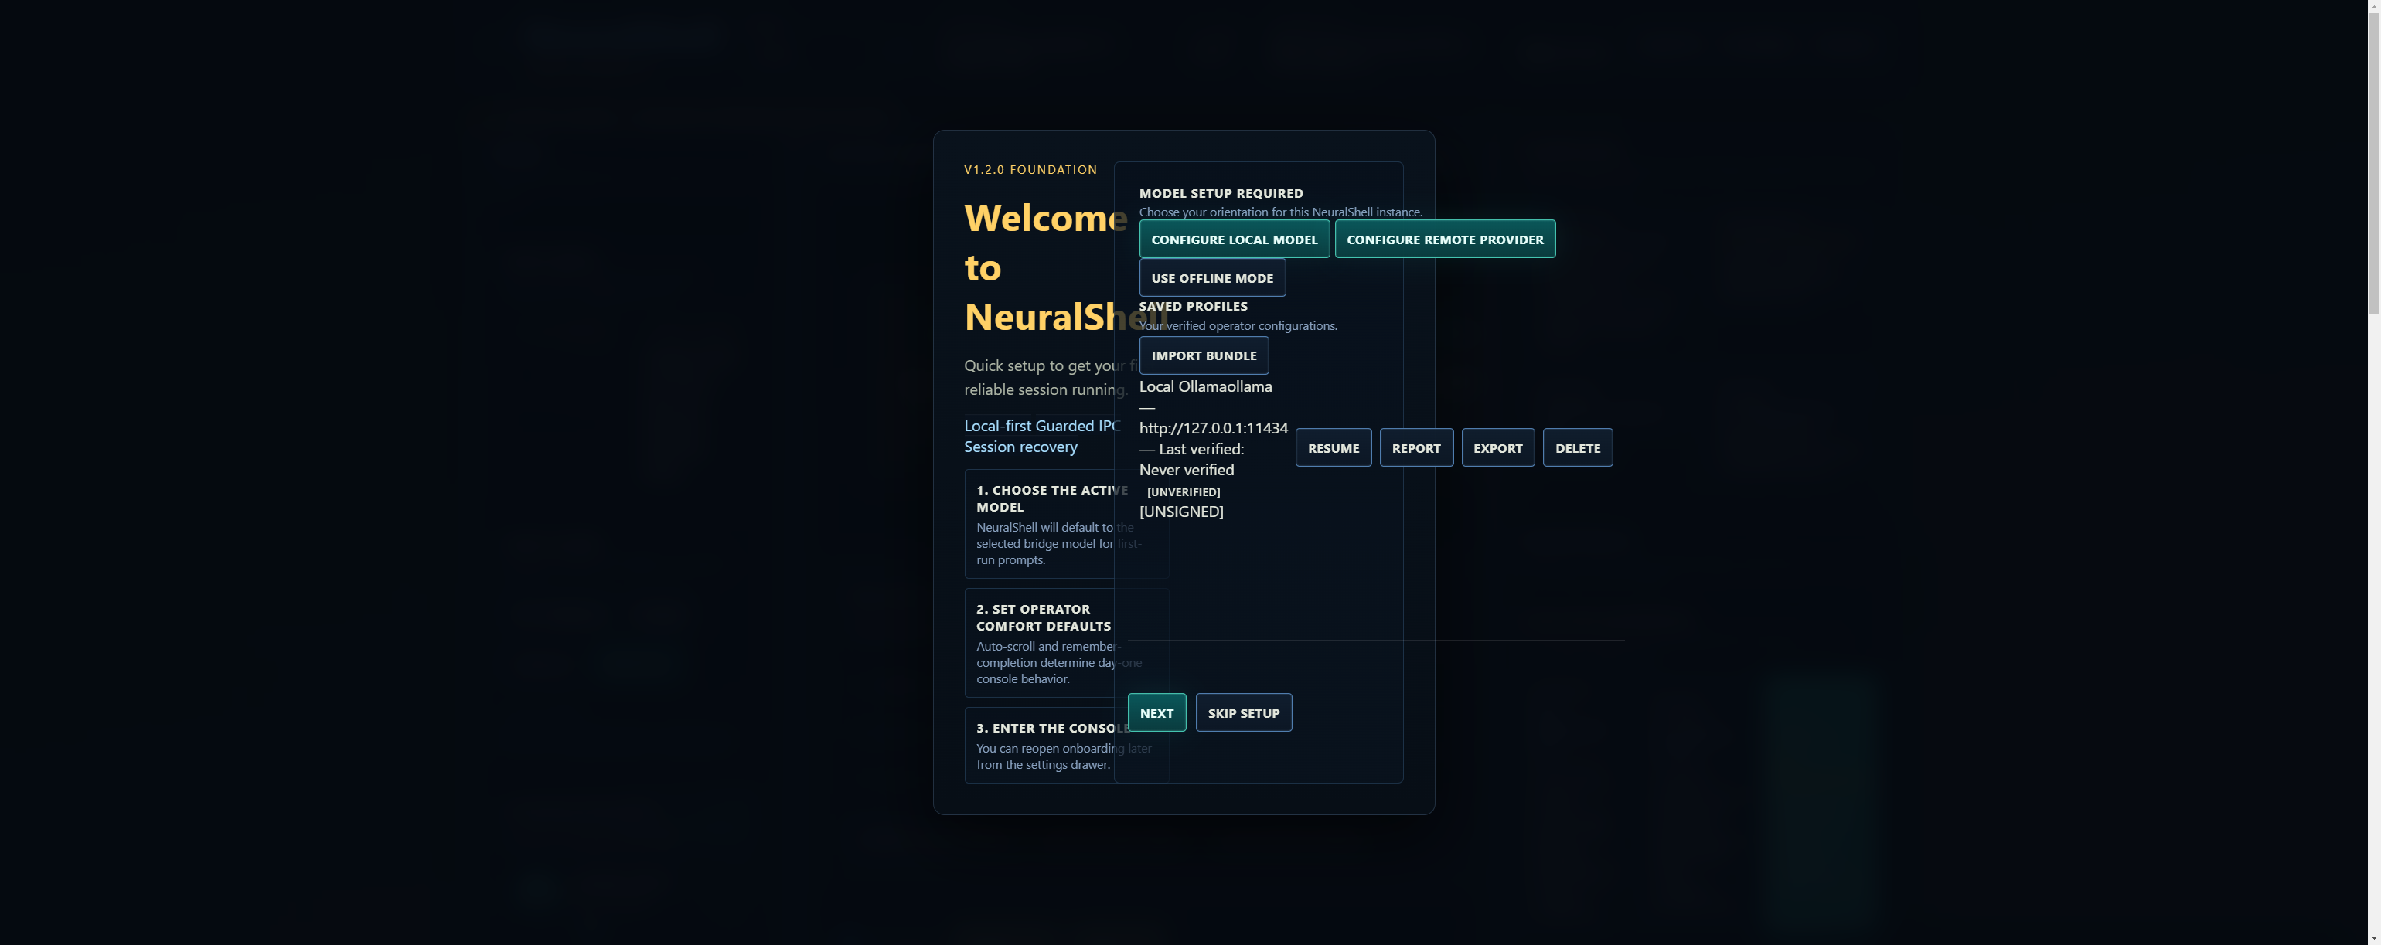2381x945 pixels.
Task: Click the 'Local Ollamaollama' profile name
Action: coord(1205,387)
